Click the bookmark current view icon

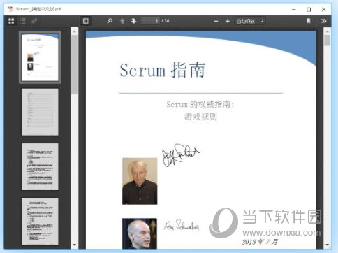pos(309,21)
